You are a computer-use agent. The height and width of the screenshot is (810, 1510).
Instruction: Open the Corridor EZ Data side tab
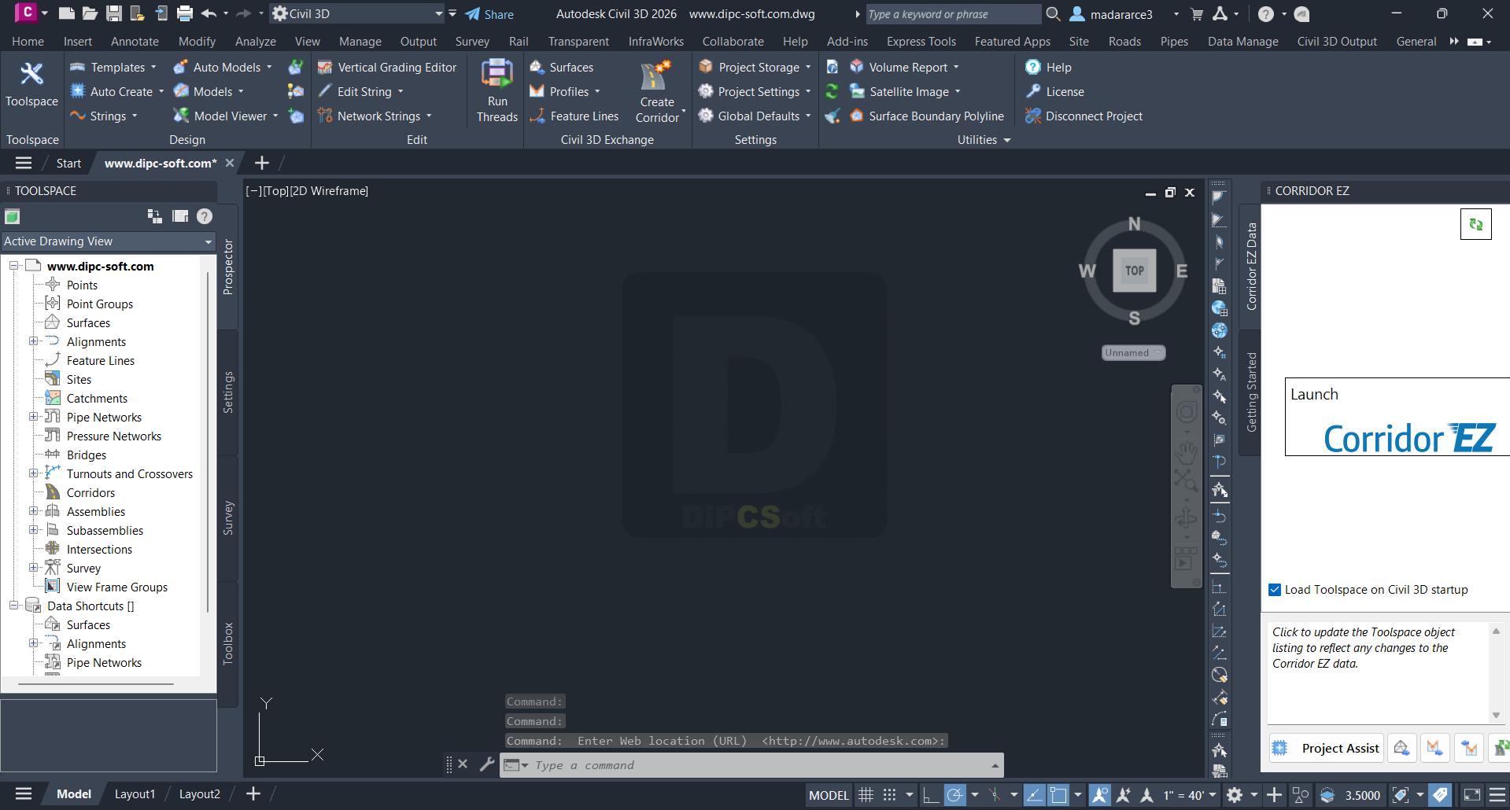(x=1251, y=266)
